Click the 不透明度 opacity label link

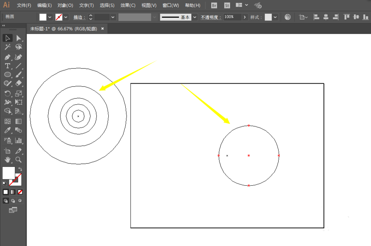211,17
